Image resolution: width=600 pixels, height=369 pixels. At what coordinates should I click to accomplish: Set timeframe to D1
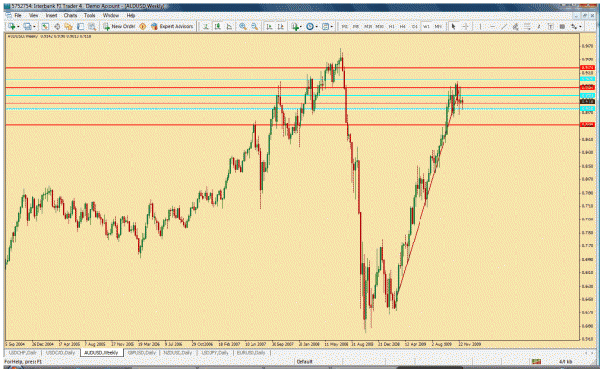pos(415,27)
